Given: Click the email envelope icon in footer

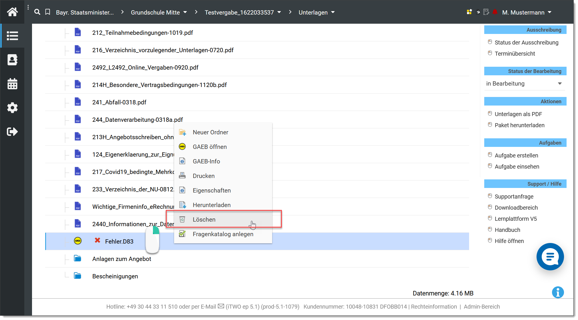Looking at the screenshot, I should coord(221,306).
